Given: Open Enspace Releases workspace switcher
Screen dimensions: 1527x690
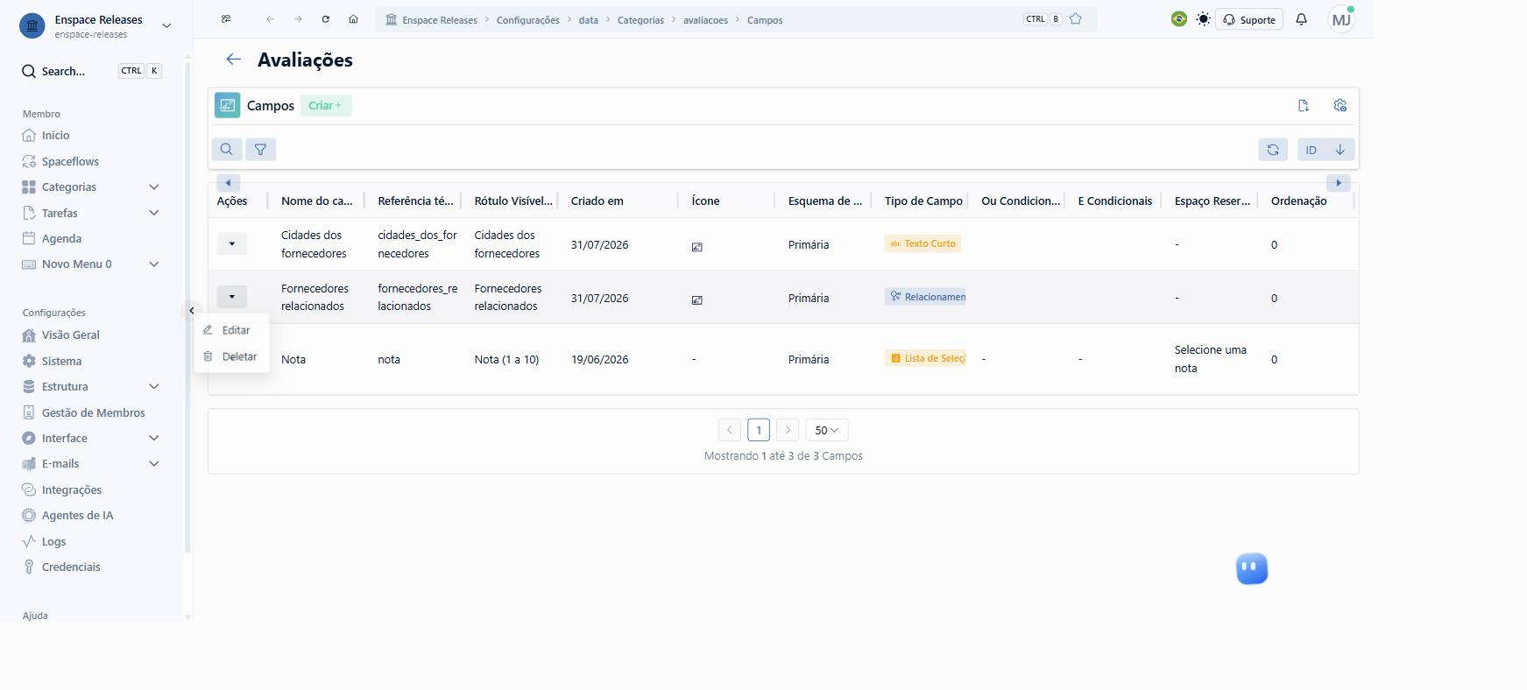Looking at the screenshot, I should (x=95, y=25).
